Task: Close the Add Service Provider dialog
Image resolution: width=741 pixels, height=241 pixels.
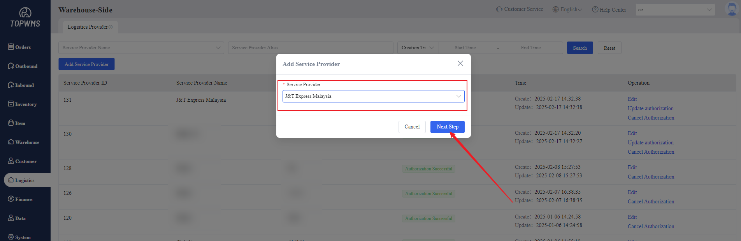Action: click(460, 63)
